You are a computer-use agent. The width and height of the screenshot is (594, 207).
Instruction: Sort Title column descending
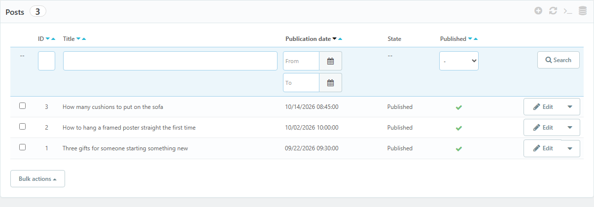pos(78,39)
